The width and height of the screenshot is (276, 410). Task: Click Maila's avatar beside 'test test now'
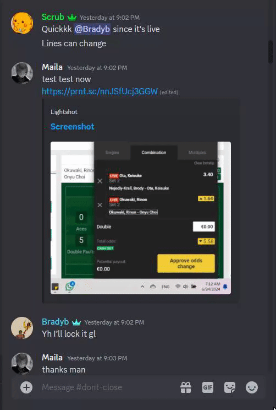click(22, 73)
